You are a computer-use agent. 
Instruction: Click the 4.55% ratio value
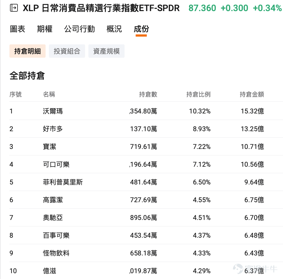point(202,200)
